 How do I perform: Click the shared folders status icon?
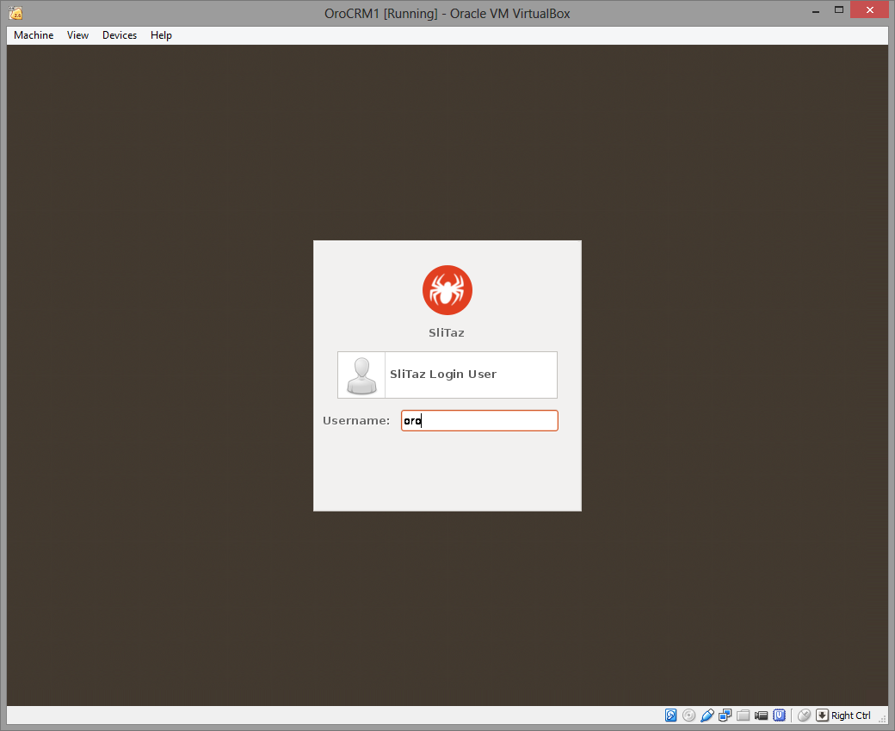tap(744, 715)
